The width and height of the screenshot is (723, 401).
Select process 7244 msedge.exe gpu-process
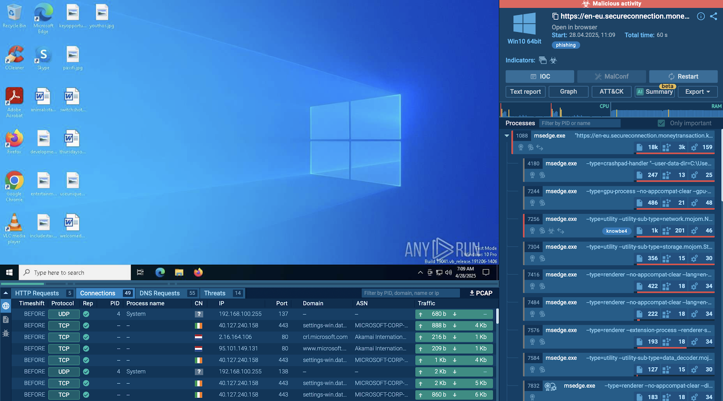pyautogui.click(x=619, y=198)
